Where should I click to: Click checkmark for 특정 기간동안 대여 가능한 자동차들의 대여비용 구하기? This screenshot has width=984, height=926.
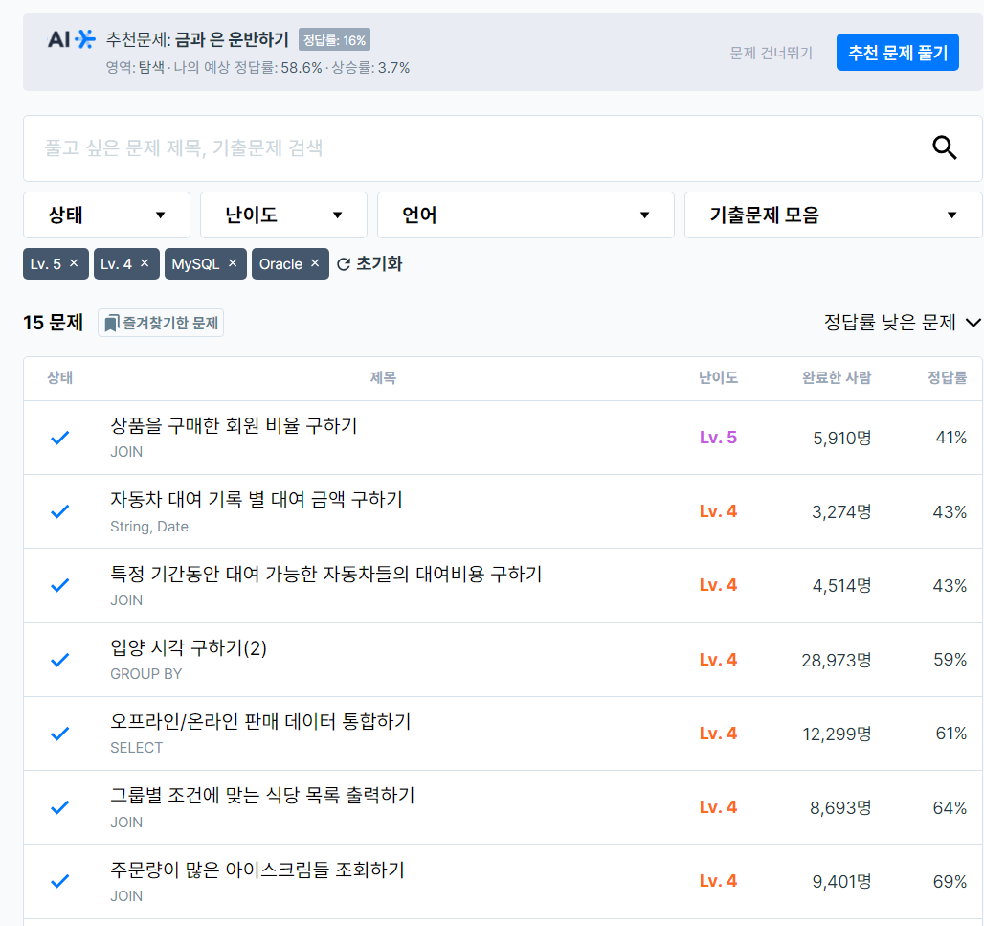pos(59,585)
